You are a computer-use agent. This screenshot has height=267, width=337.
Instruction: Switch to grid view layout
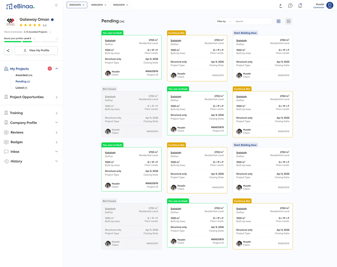click(x=279, y=21)
